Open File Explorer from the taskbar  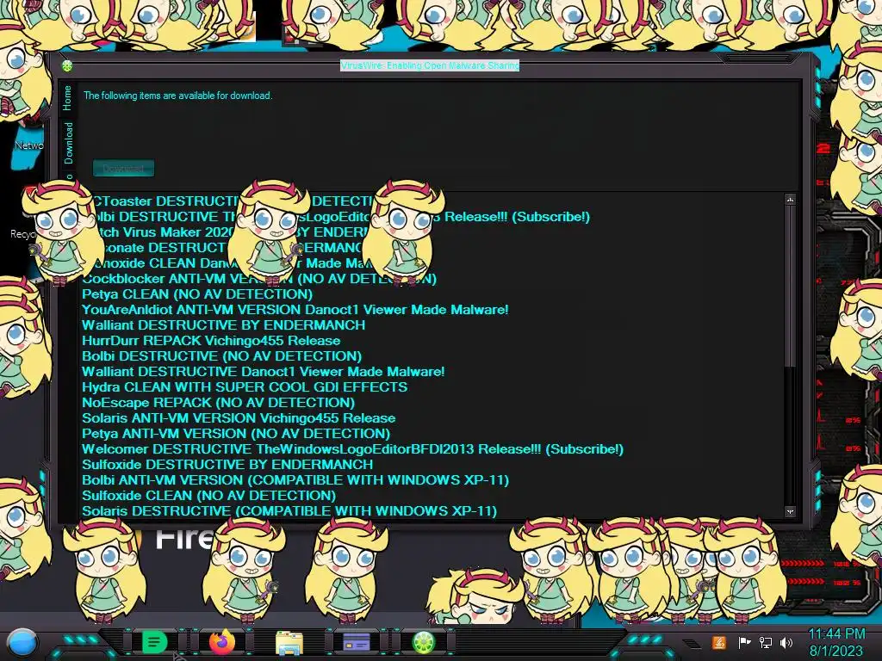tap(289, 642)
